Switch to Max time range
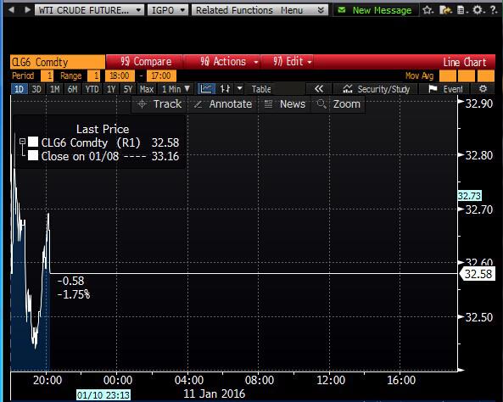 [147, 89]
